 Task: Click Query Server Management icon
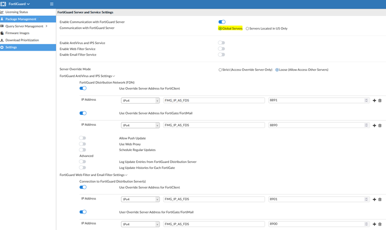click(2, 26)
